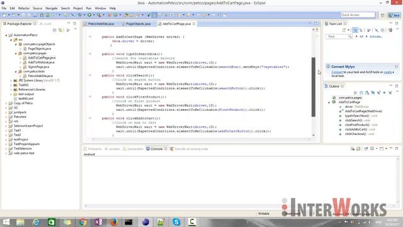Click the All link in Task List
This screenshot has height=227, width=403.
click(361, 37)
